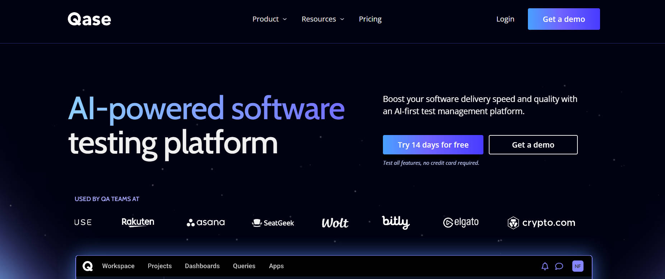The height and width of the screenshot is (279, 665).
Task: Click the Login link
Action: (x=505, y=19)
